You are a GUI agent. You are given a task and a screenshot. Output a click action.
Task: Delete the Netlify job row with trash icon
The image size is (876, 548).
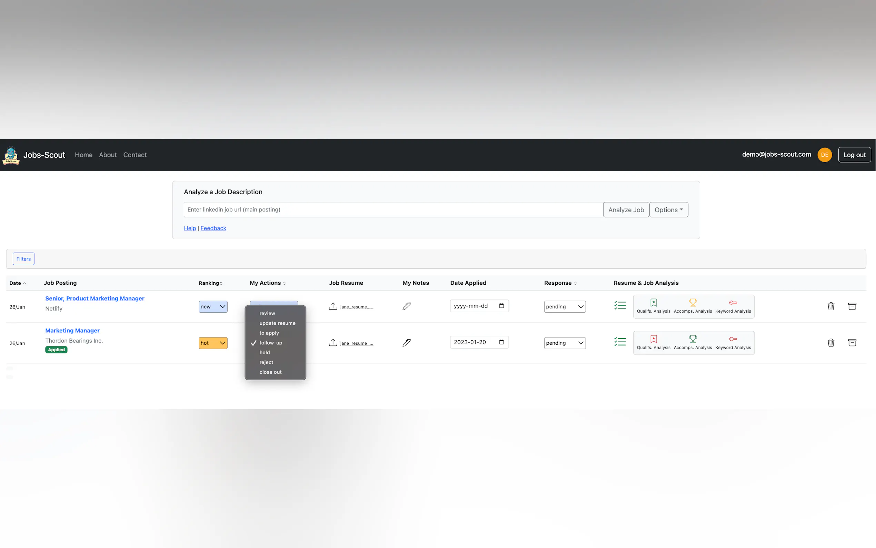831,306
